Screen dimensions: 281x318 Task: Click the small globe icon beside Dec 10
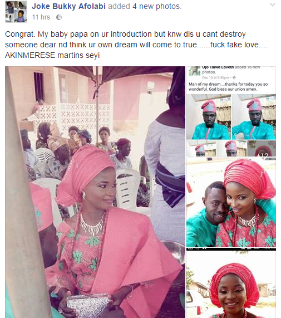pos(234,77)
